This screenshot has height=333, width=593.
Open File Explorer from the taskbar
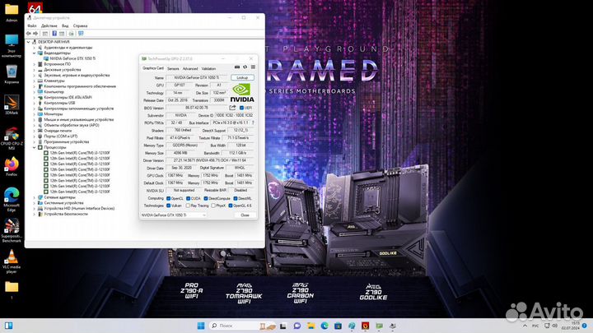pyautogui.click(x=311, y=326)
